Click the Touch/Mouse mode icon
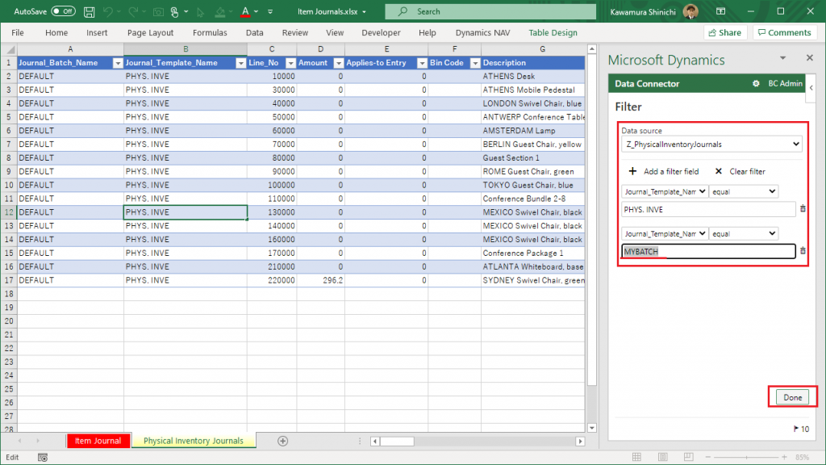Image resolution: width=826 pixels, height=465 pixels. [175, 11]
